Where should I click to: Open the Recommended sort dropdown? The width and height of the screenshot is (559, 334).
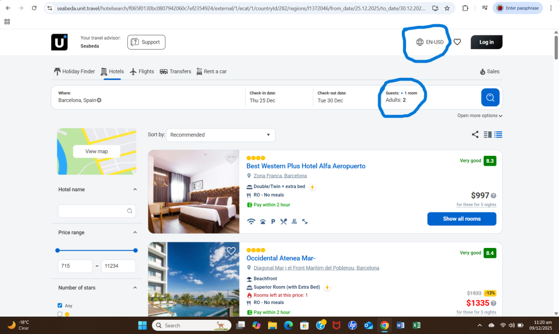click(221, 135)
